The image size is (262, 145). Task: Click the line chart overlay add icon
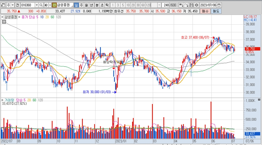[187, 5]
